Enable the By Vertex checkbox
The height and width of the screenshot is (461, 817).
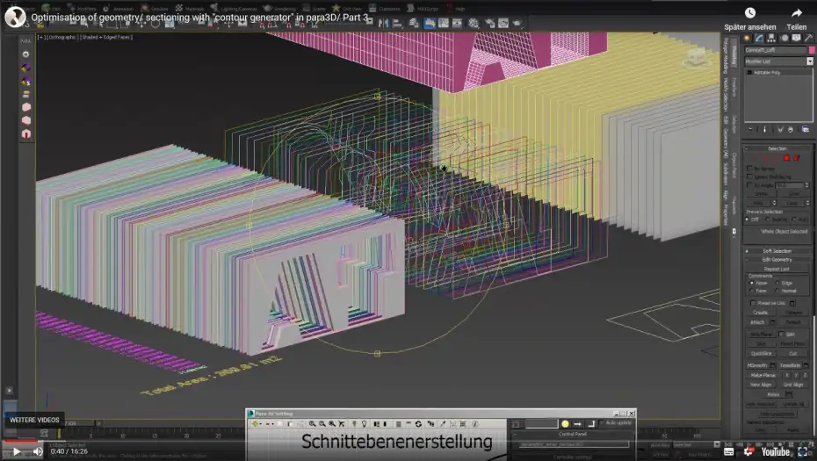[x=749, y=169]
